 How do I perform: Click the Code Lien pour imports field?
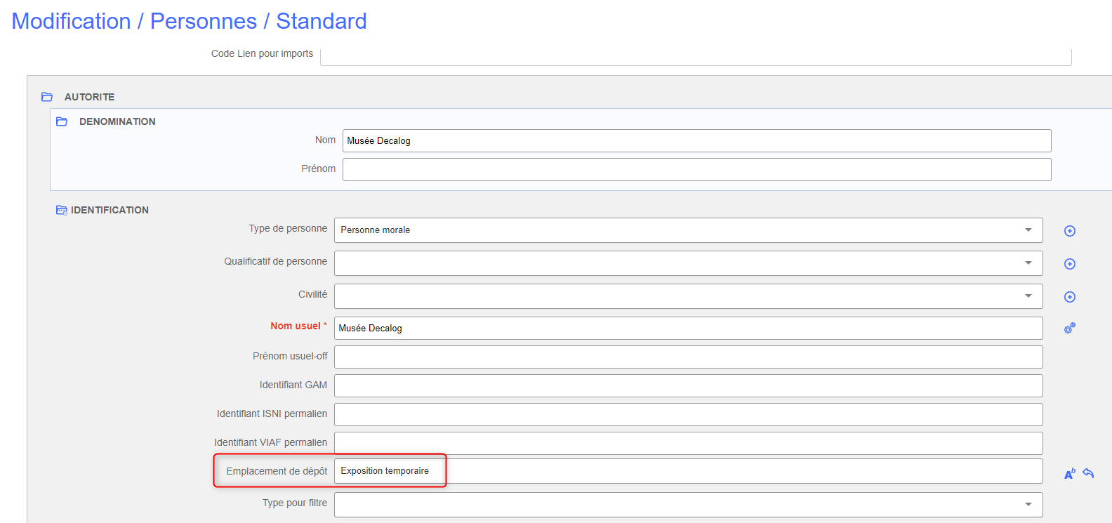695,56
